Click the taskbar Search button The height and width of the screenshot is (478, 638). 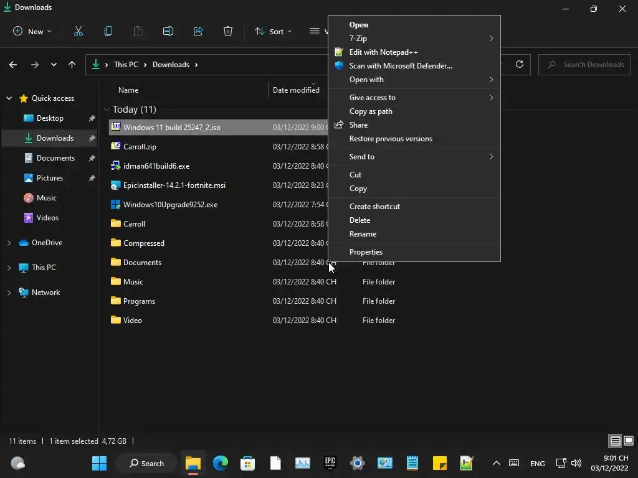[x=146, y=463]
